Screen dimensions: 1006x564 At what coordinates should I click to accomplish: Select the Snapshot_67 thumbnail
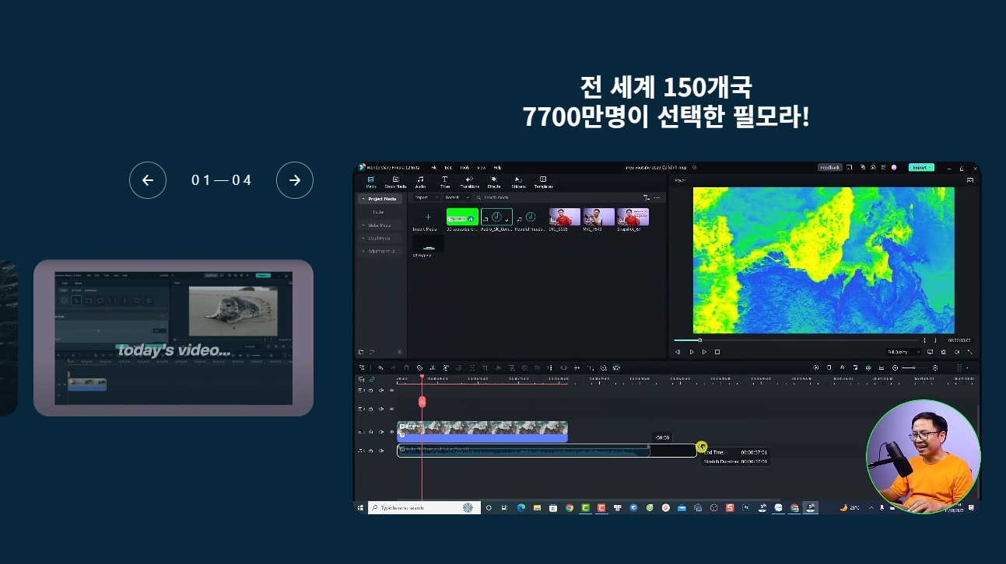click(x=633, y=217)
